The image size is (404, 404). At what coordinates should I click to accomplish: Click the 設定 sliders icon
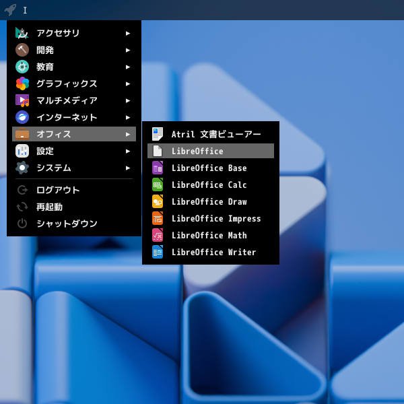click(22, 151)
